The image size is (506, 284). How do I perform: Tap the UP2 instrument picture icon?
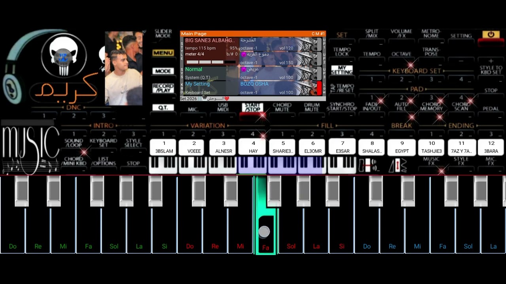(309, 59)
